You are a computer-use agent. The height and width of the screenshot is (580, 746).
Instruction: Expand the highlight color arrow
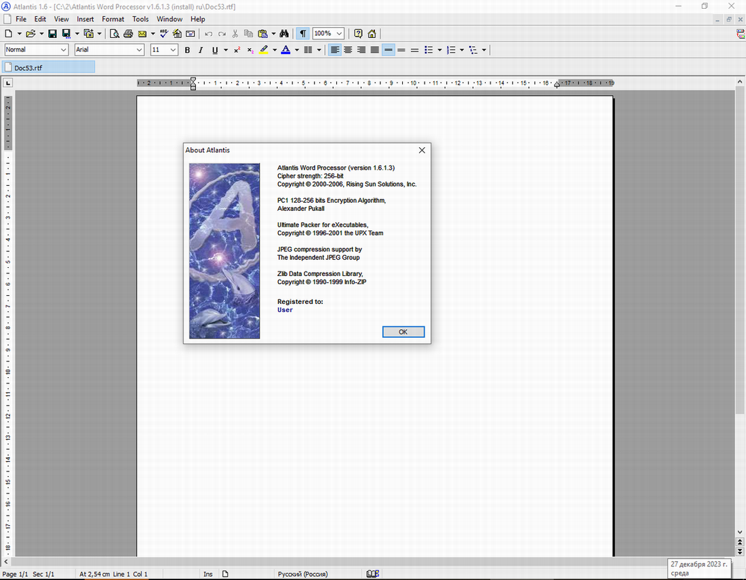[275, 50]
